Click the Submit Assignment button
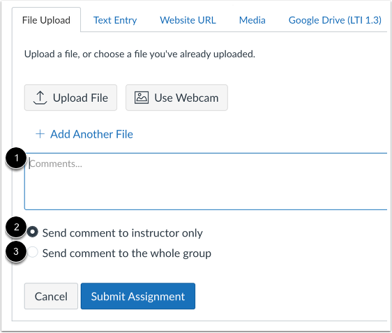The image size is (392, 333). click(x=138, y=296)
